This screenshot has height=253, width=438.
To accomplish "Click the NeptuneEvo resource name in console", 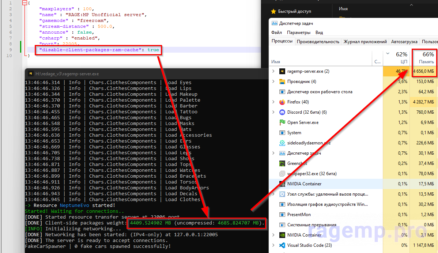I will coord(74,205).
